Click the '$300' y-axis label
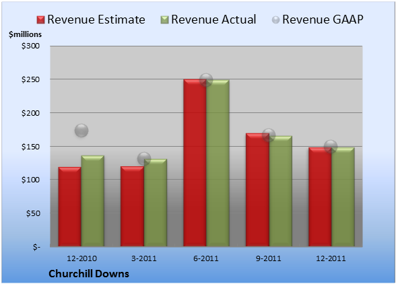This screenshot has height=284, width=396. [x=30, y=46]
